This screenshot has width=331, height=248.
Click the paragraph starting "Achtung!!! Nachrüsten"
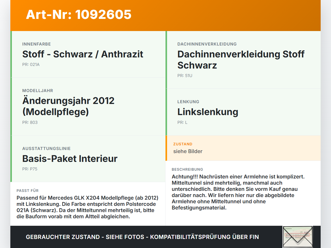coord(238,192)
